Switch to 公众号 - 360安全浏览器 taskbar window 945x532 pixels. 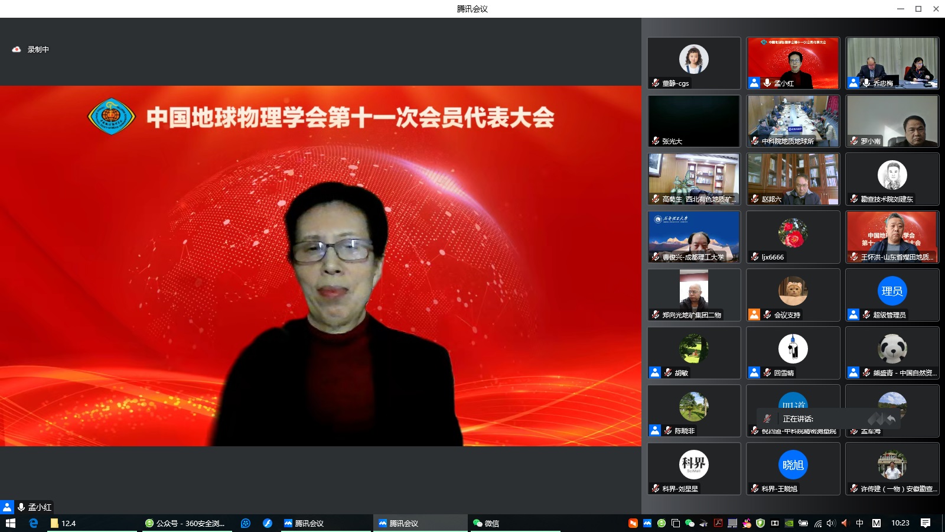[x=186, y=523]
